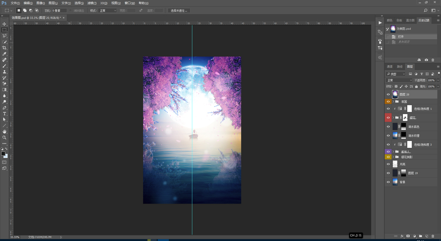
Task: Open the layer filter 类型 dropdown
Action: 396,74
